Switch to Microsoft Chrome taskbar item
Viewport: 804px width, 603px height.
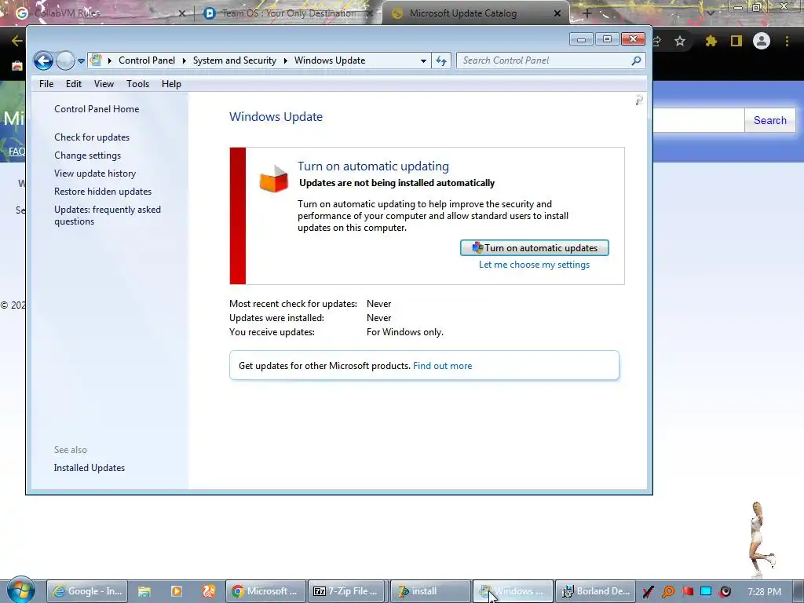265,591
